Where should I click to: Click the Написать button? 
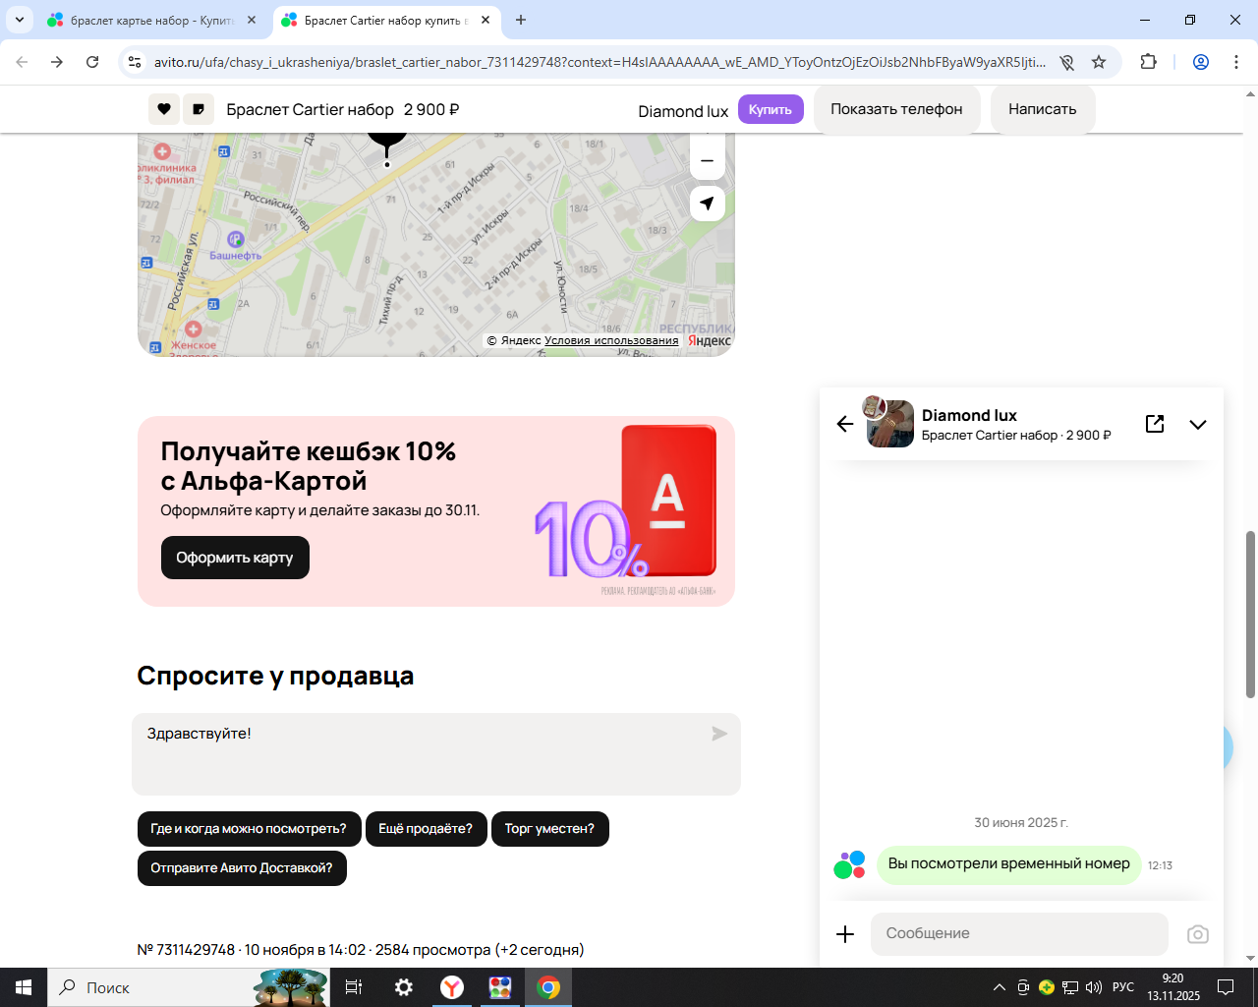pyautogui.click(x=1043, y=109)
